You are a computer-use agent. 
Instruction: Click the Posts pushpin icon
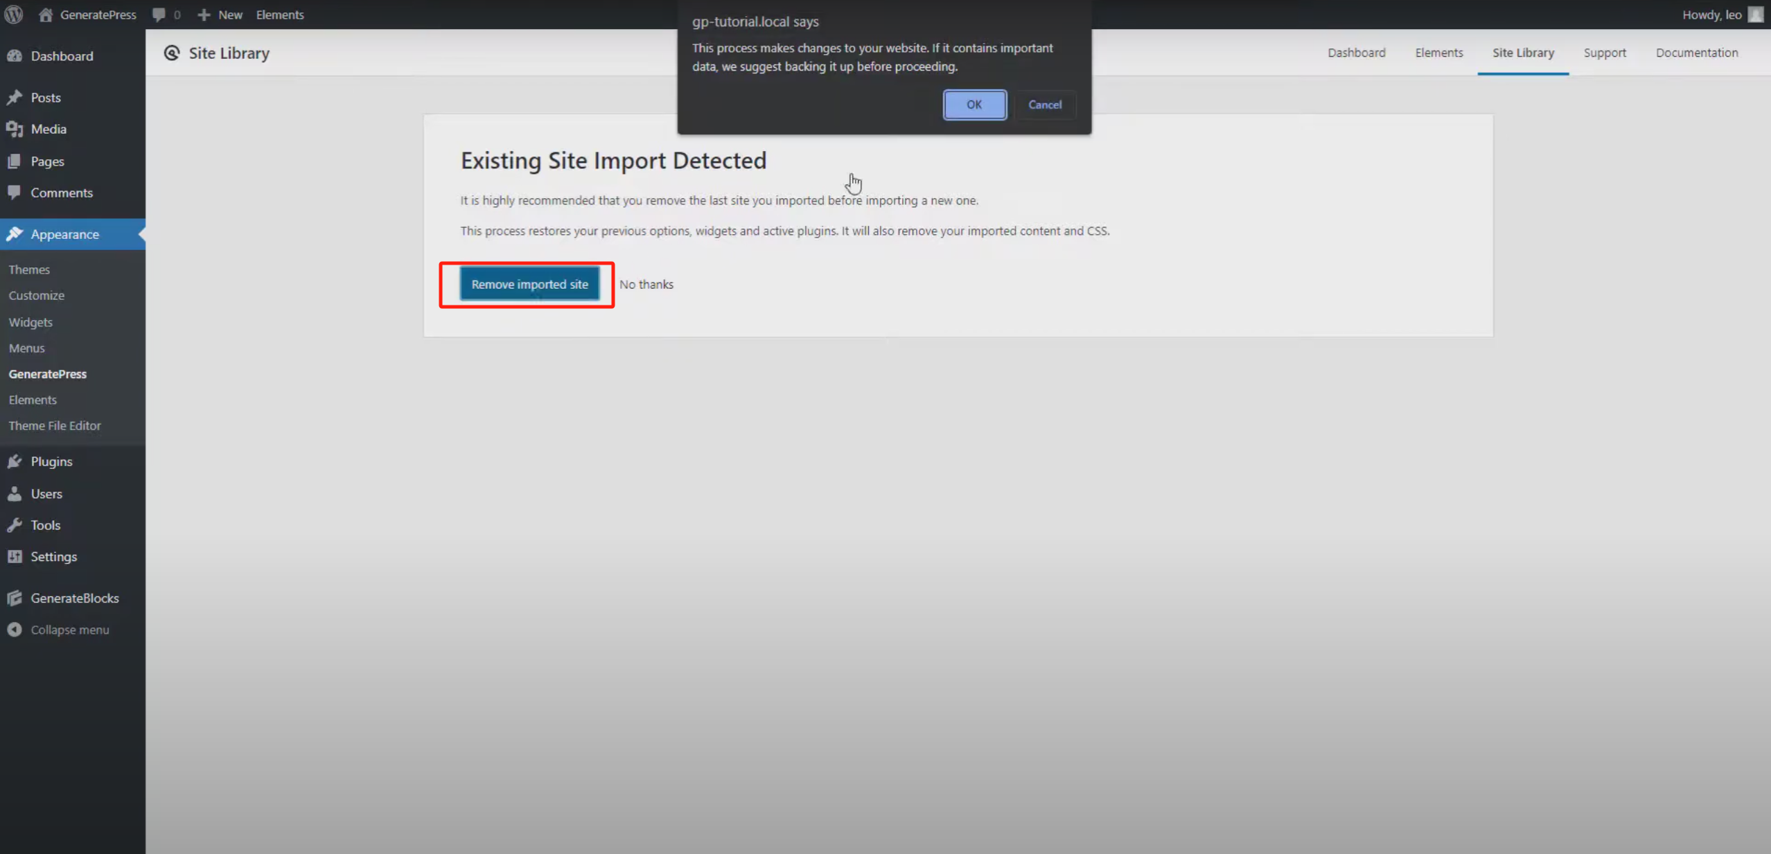pos(15,98)
